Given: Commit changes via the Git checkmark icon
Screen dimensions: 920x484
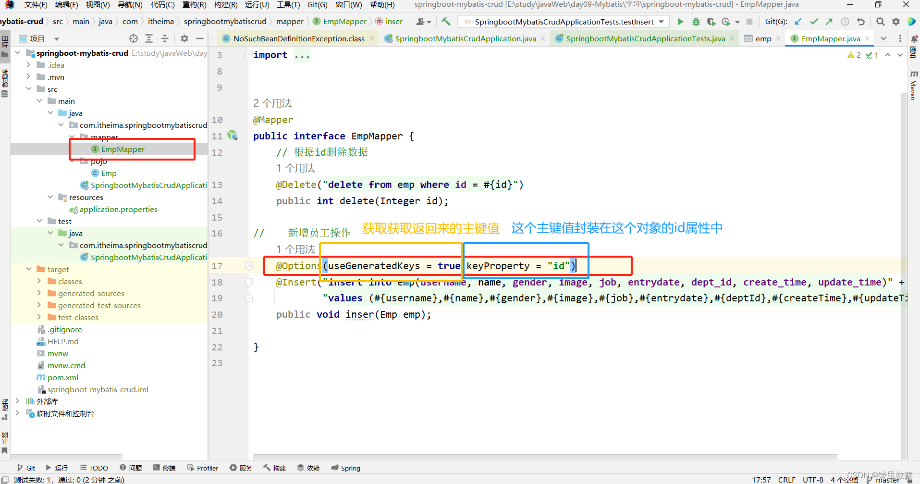Looking at the screenshot, I should (813, 22).
